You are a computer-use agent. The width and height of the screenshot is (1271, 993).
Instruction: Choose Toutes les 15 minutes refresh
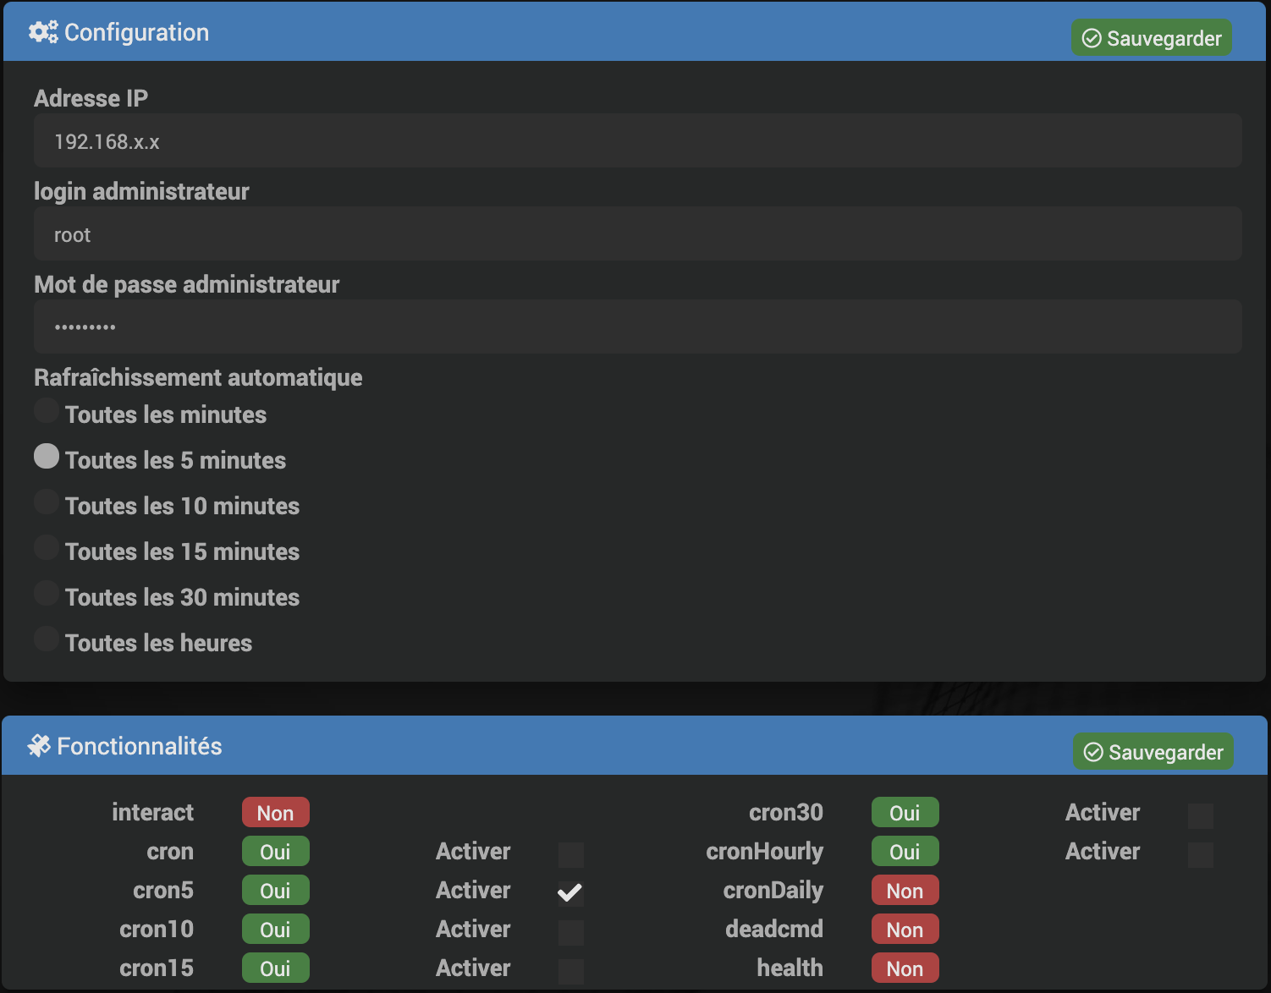[47, 548]
